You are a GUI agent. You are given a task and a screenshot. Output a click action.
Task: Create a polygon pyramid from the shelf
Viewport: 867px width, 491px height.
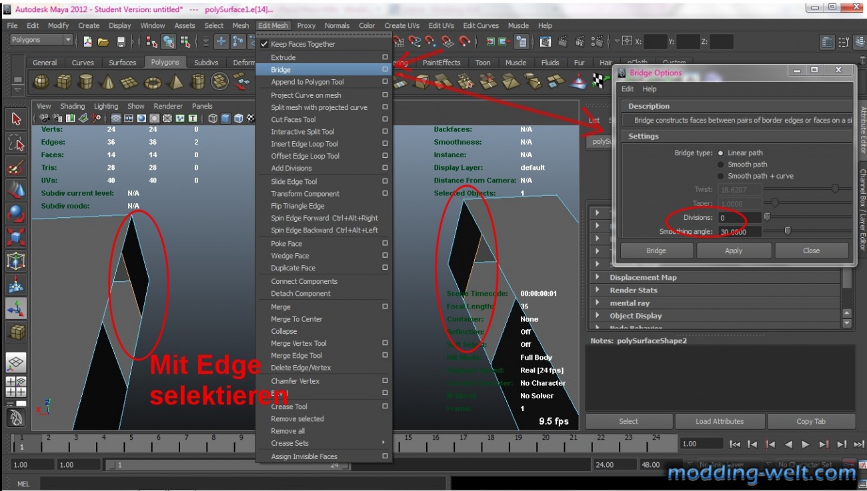pyautogui.click(x=175, y=82)
